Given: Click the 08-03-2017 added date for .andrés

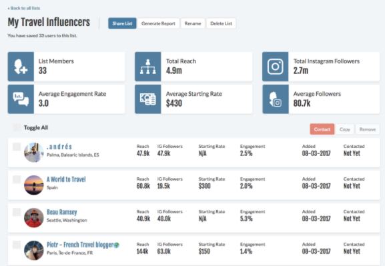Looking at the screenshot, I should pos(316,153).
